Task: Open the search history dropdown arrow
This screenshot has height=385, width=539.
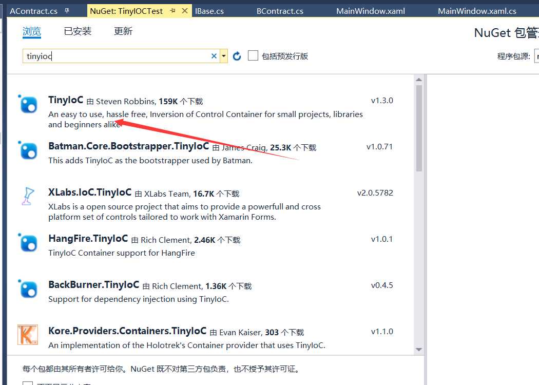Action: pos(224,55)
